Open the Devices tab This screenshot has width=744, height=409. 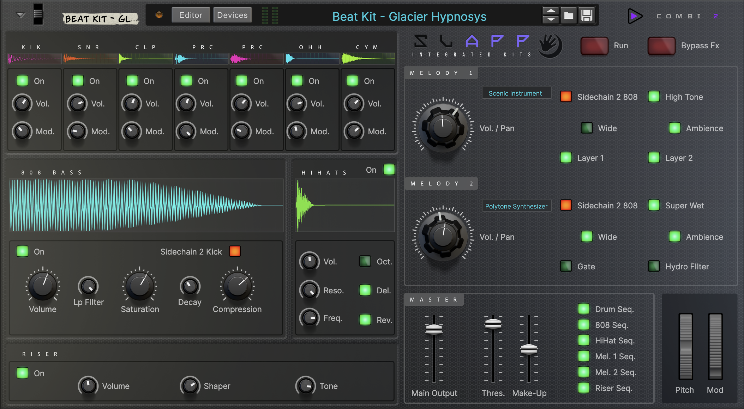click(x=232, y=15)
